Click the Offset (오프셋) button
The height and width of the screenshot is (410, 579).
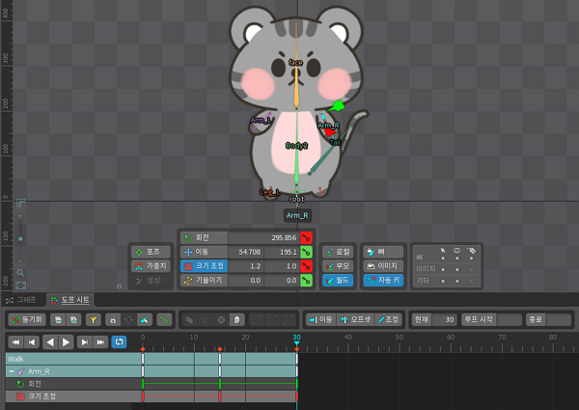(x=355, y=319)
